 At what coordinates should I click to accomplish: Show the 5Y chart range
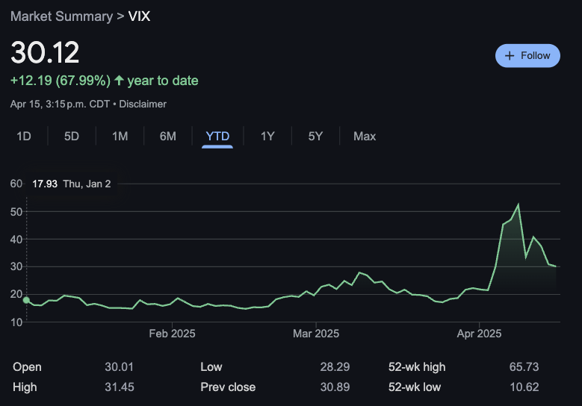pos(315,136)
